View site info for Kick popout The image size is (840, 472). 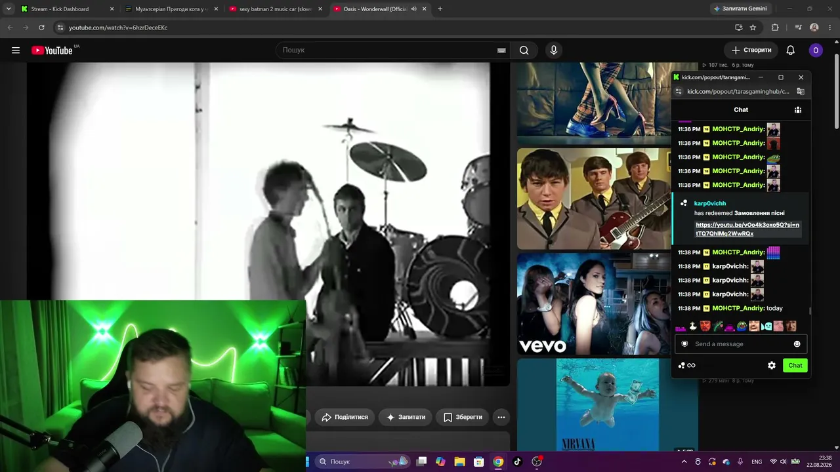point(679,92)
